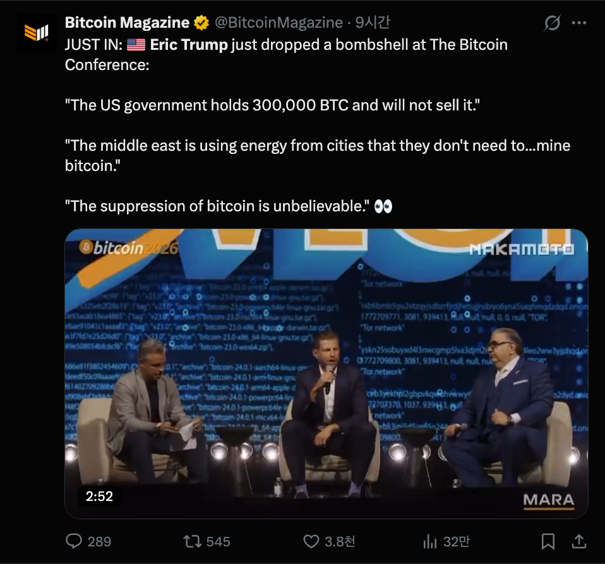The height and width of the screenshot is (564, 605).
Task: Open the Grok slashed-circle icon
Action: click(552, 23)
